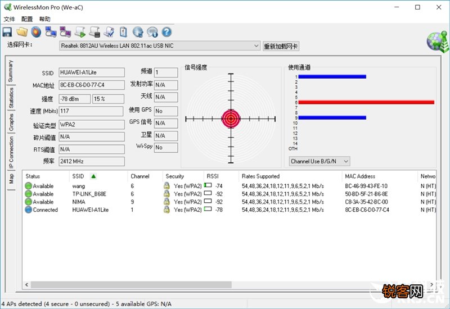Start logging with the green play document icon
Image resolution: width=450 pixels, height=309 pixels.
tap(80, 32)
